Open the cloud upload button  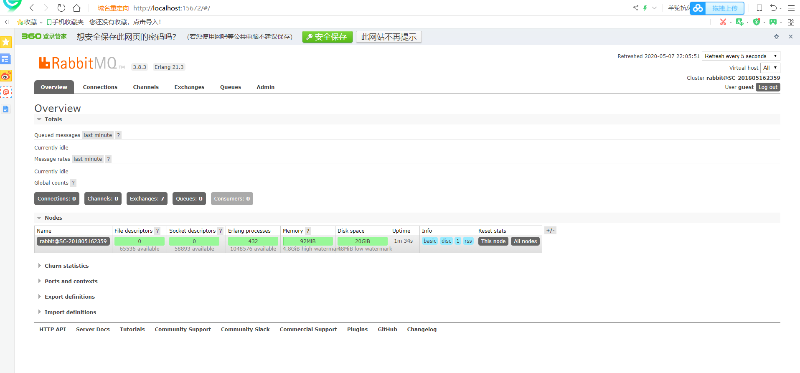717,8
